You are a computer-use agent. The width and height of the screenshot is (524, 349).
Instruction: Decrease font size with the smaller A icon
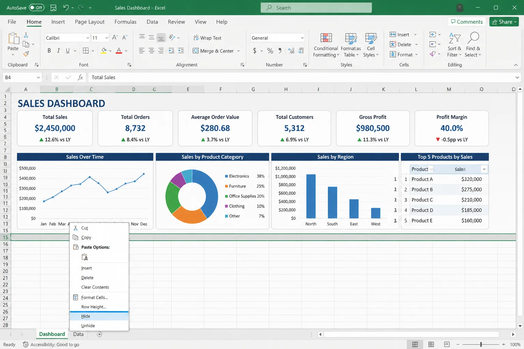(x=125, y=37)
